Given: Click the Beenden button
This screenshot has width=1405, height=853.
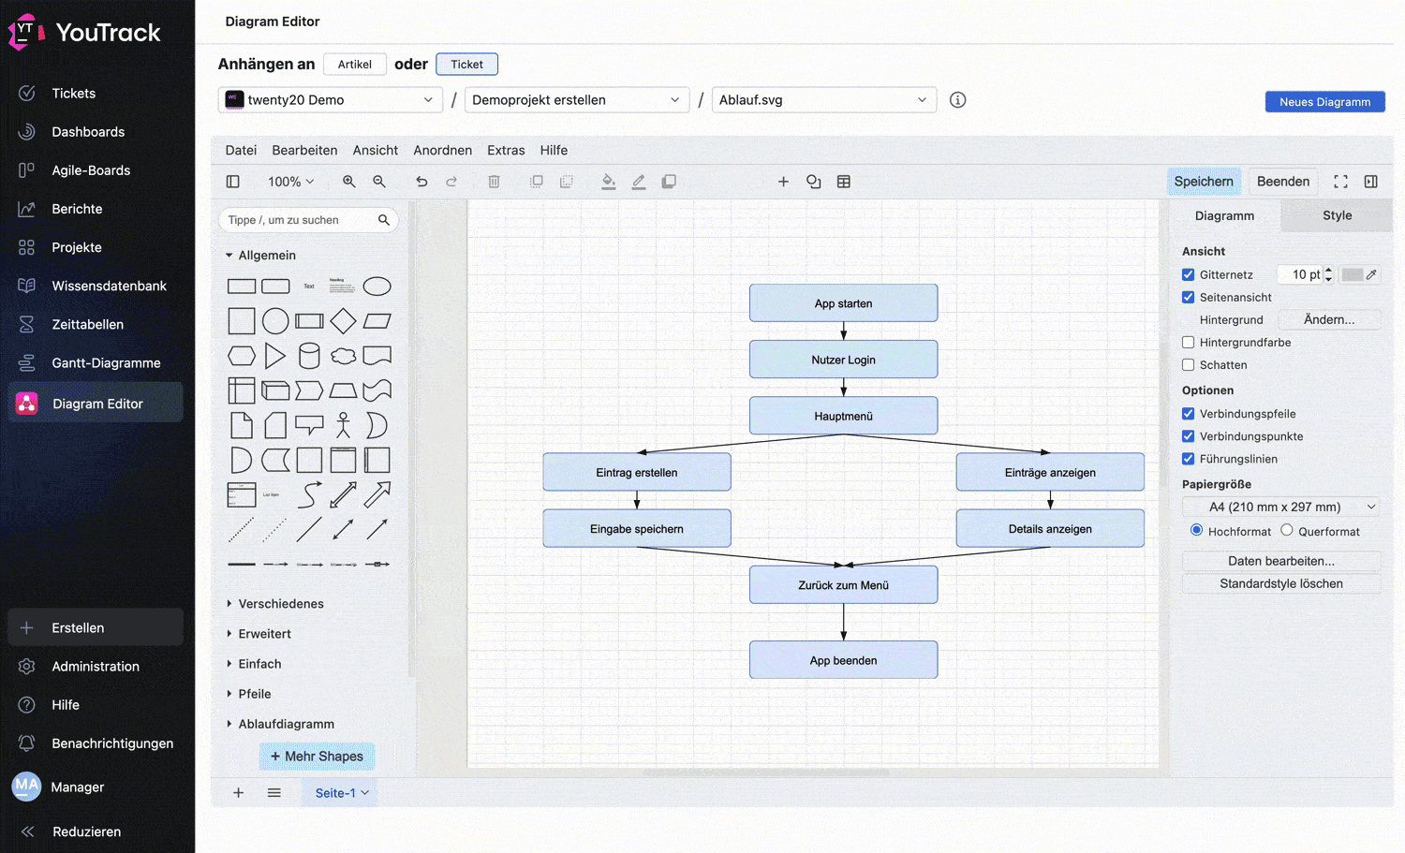Looking at the screenshot, I should [1283, 182].
